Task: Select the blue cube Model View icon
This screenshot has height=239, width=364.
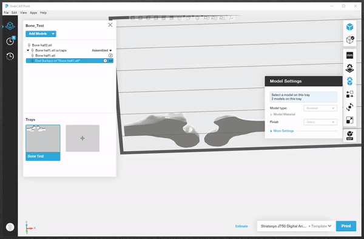Action: (x=349, y=27)
